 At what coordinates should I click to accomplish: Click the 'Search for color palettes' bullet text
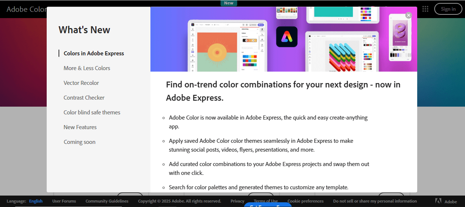(x=259, y=187)
